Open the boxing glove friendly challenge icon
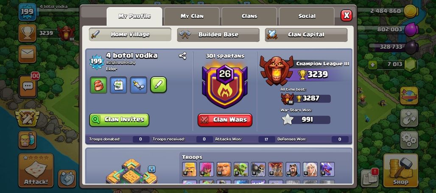Viewport: 436px width, 193px height. pyautogui.click(x=98, y=85)
